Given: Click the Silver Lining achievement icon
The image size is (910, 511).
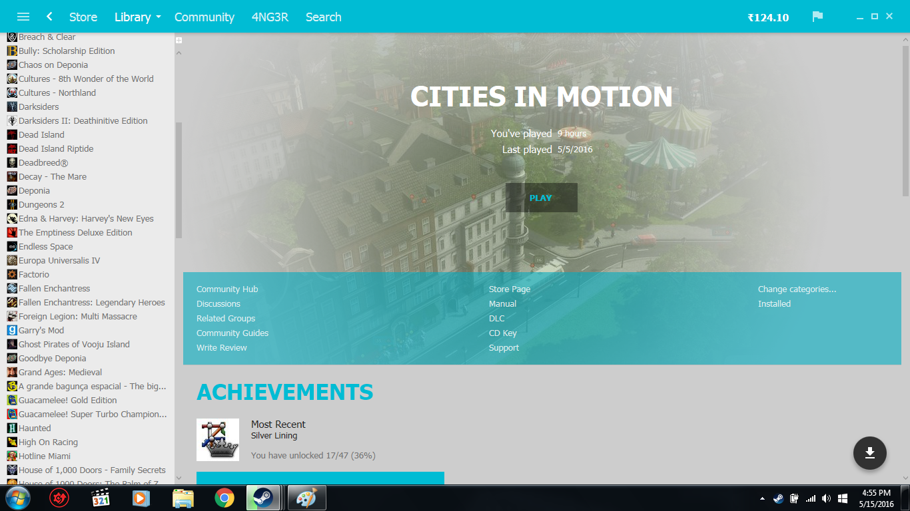Looking at the screenshot, I should tap(218, 440).
